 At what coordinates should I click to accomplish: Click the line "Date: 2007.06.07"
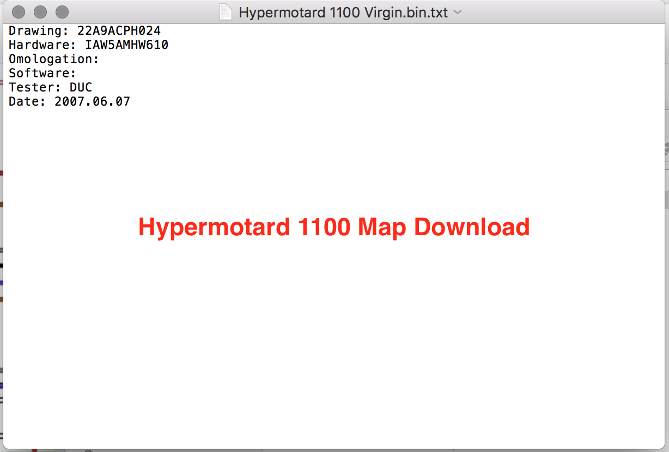69,101
